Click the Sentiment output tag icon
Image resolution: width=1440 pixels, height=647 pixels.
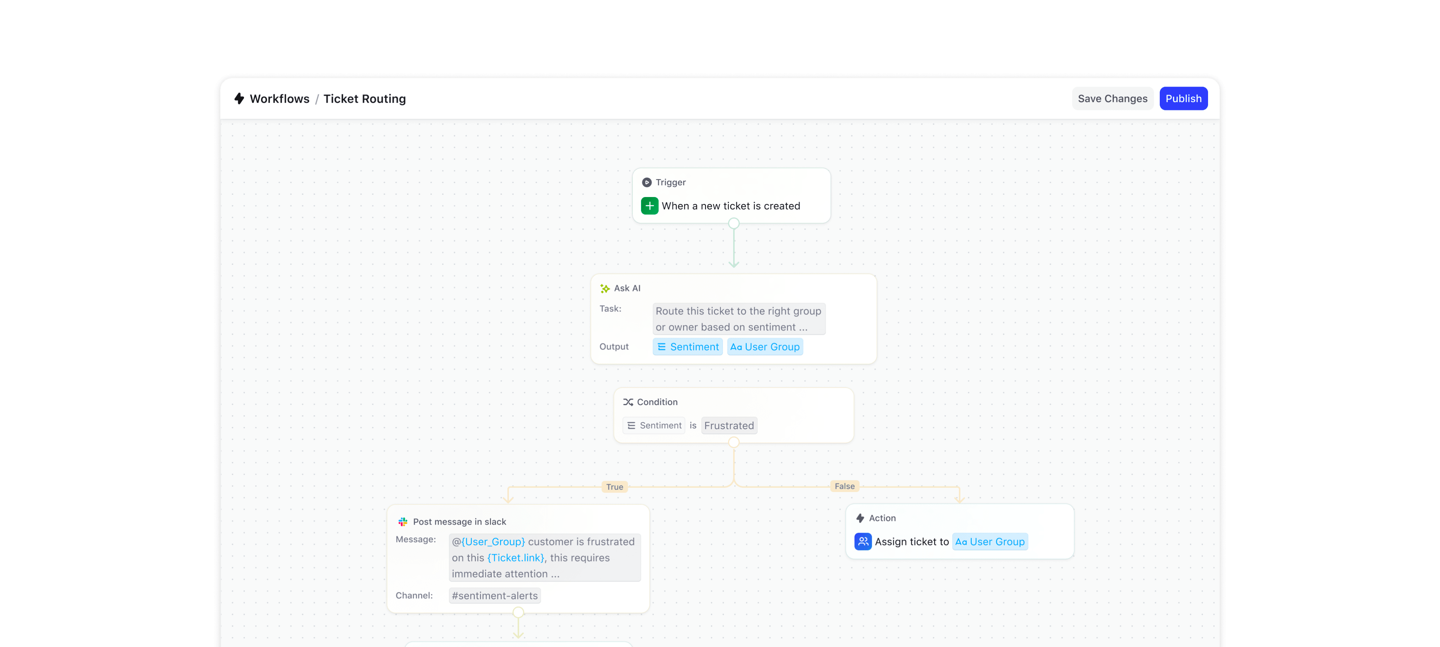(x=661, y=347)
